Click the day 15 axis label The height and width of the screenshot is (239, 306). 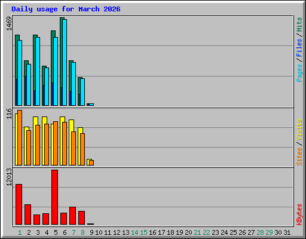(x=143, y=232)
